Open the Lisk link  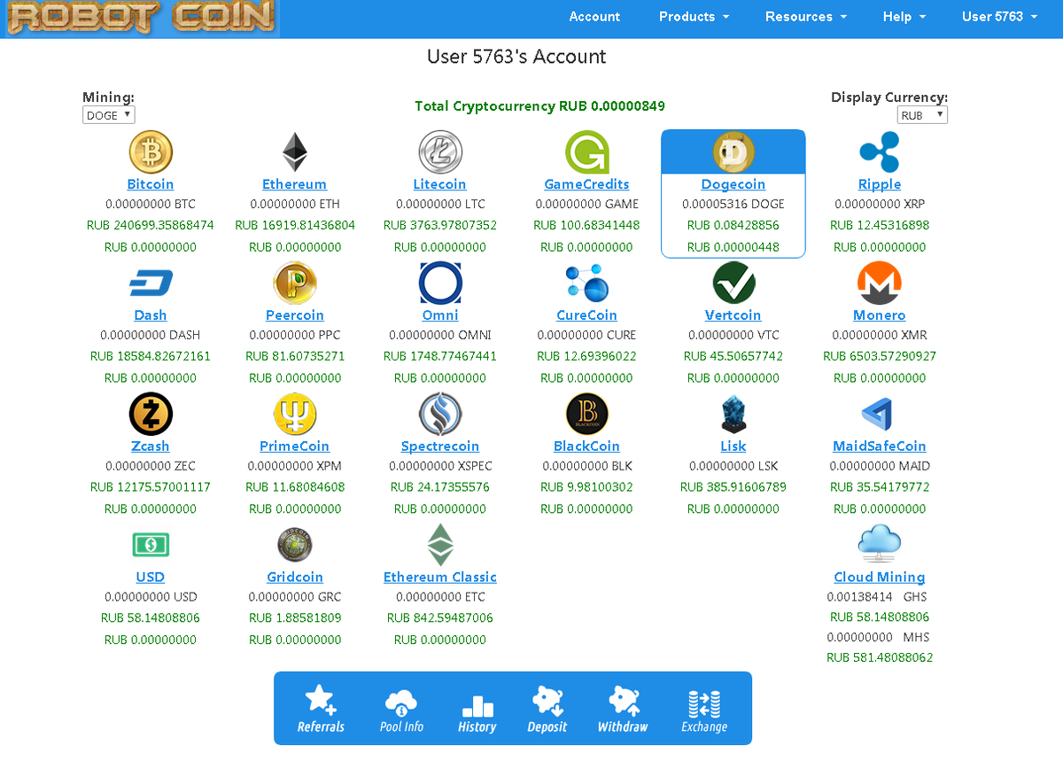click(733, 447)
